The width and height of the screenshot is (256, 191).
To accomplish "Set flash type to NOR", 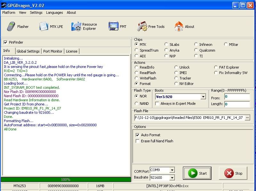I will coord(136,96).
